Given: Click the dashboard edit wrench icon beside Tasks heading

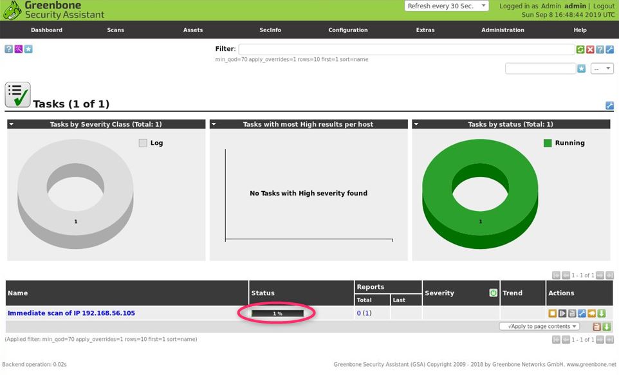Looking at the screenshot, I should click(x=609, y=105).
